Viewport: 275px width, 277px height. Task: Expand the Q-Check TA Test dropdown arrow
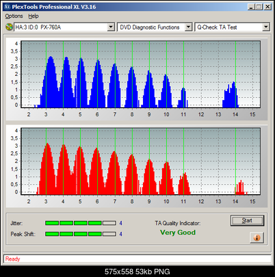[265, 27]
